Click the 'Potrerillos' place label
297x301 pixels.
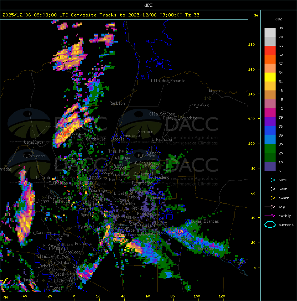60,197
